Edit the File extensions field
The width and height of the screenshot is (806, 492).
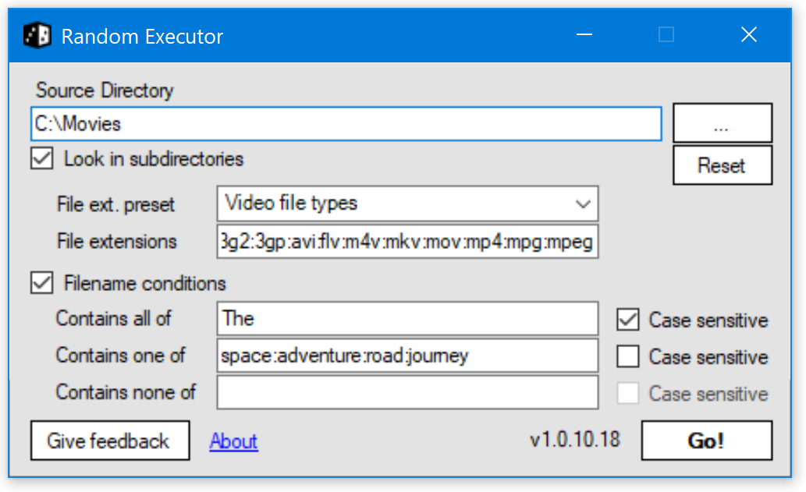point(407,242)
